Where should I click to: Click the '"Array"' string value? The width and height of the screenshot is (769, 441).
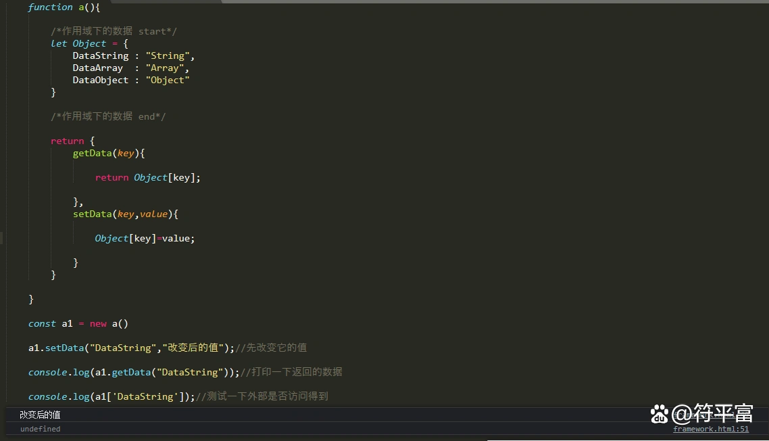(x=166, y=68)
